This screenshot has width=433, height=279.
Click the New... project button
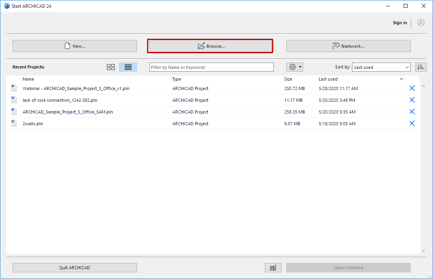click(75, 46)
